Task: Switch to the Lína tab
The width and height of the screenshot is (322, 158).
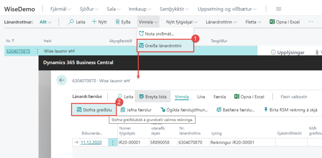Action: coord(201,97)
